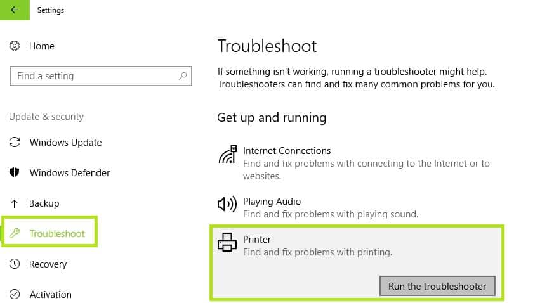Click the back arrow button
Screen dimensions: 547x303
tap(15, 10)
